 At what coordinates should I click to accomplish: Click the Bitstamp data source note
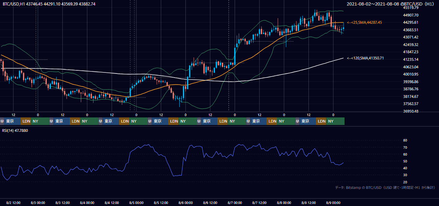tap(385, 187)
